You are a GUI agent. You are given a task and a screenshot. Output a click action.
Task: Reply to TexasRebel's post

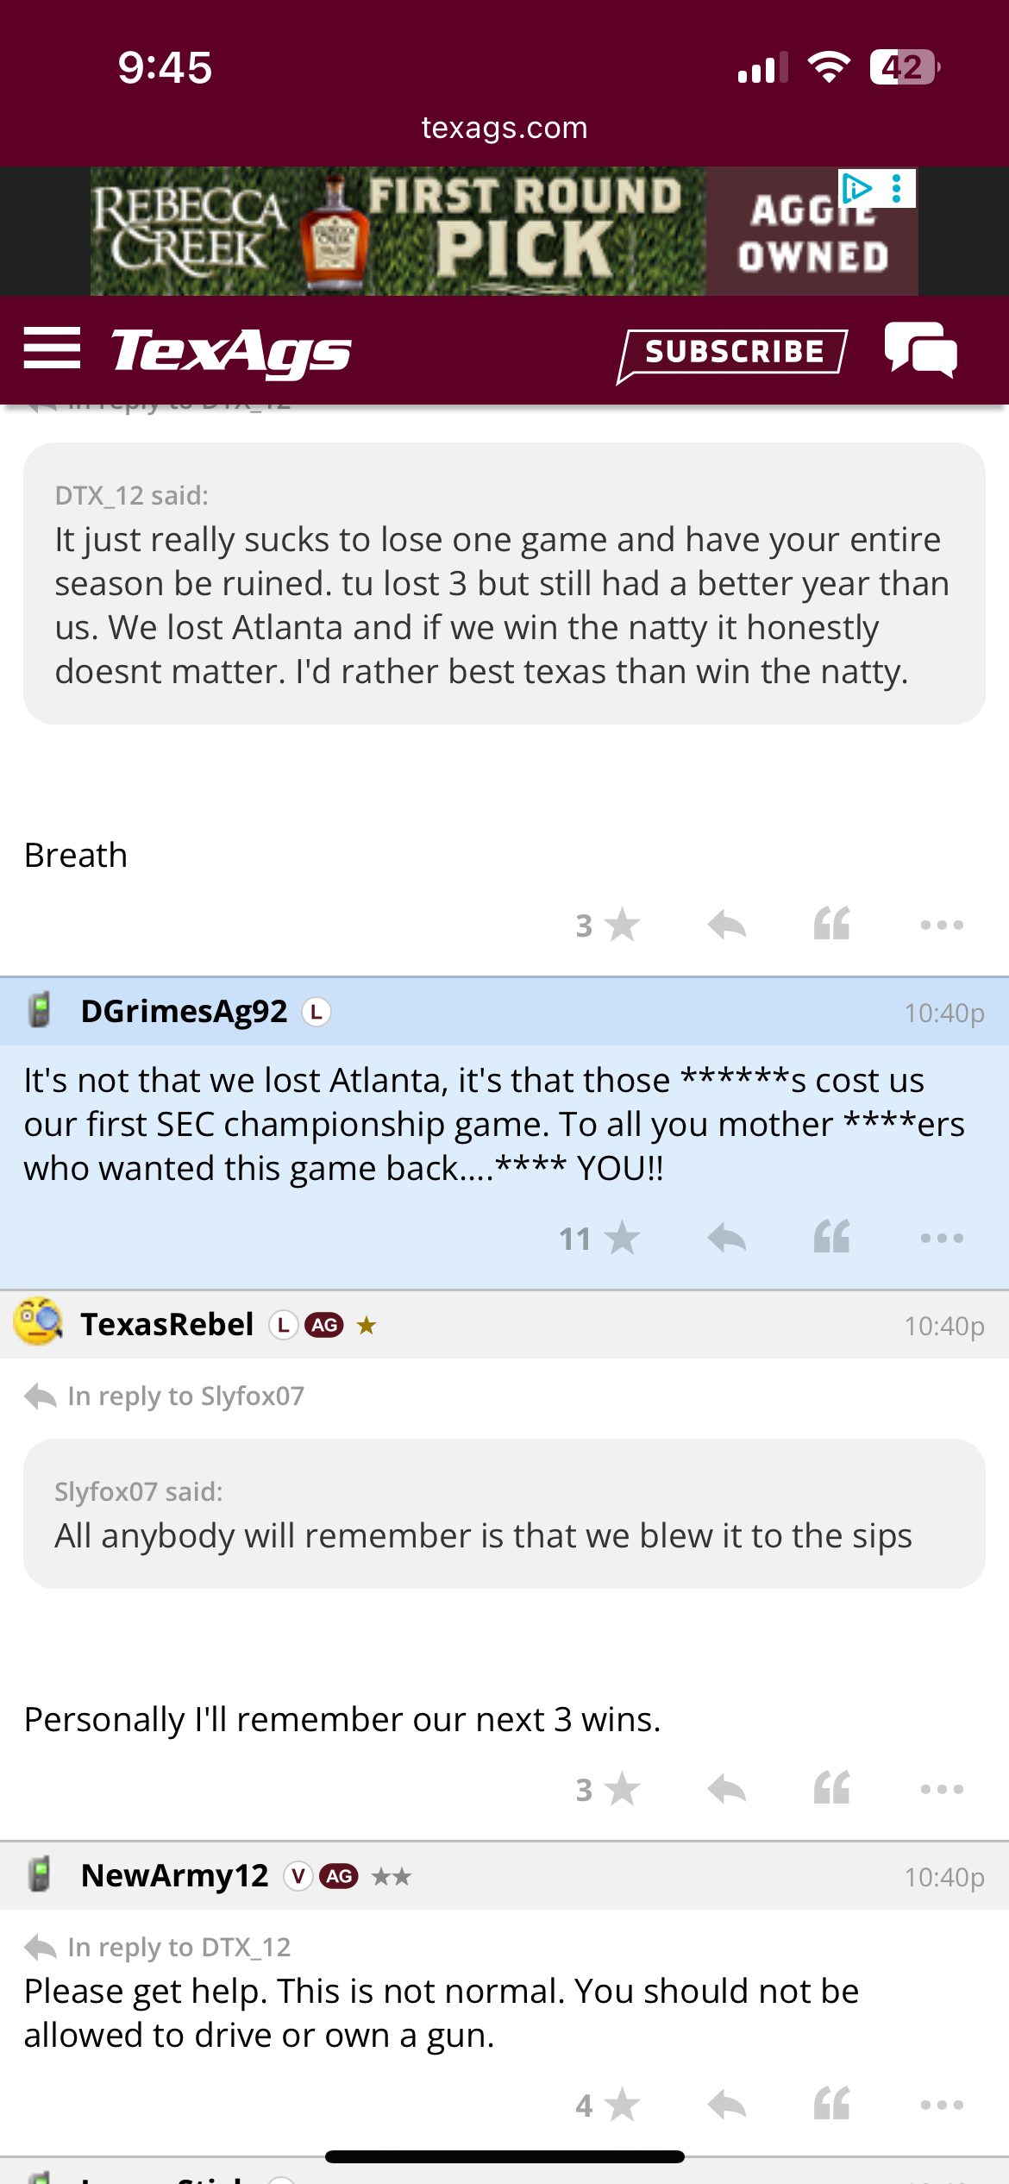point(726,1790)
